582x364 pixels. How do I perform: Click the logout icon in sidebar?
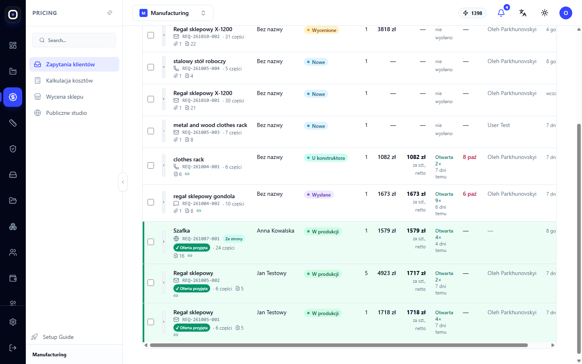coord(13,348)
